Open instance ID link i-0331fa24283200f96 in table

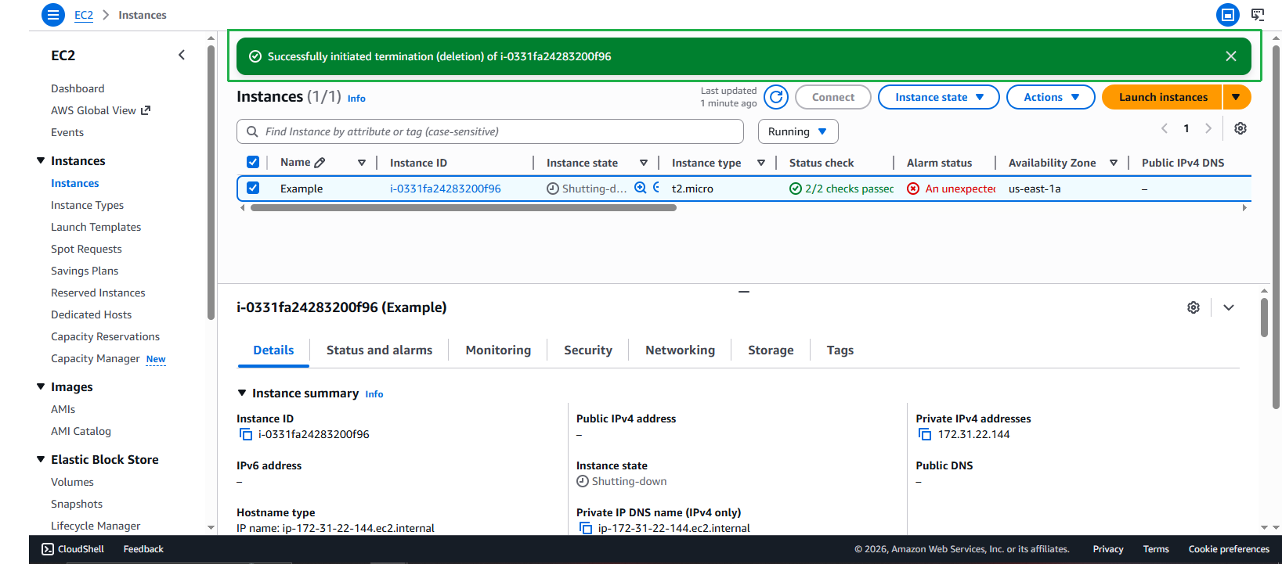(446, 189)
